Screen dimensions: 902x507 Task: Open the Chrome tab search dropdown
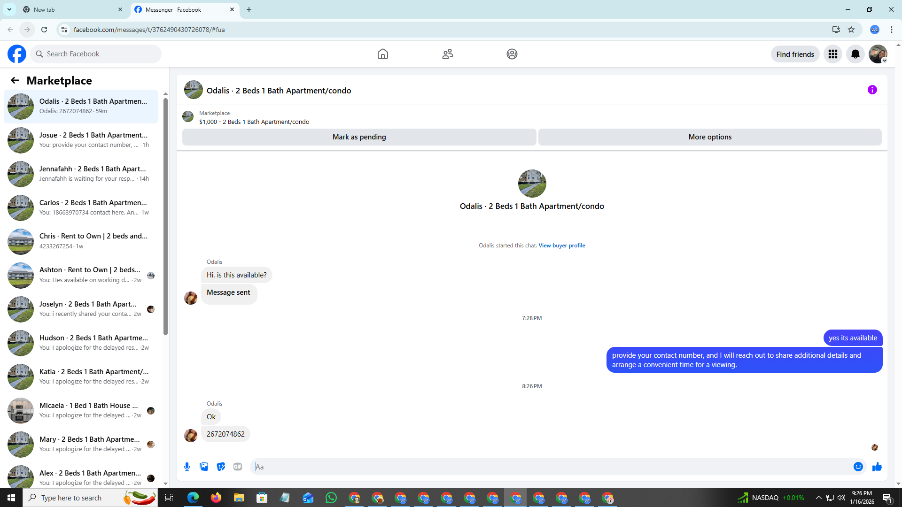[9, 9]
